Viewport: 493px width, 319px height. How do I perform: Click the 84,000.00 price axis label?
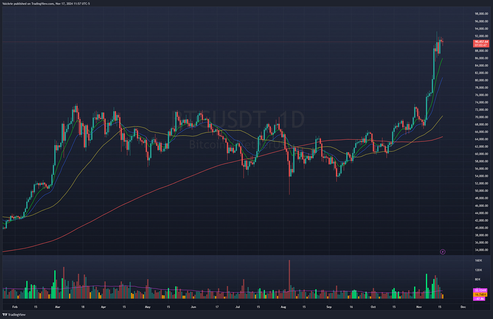pyautogui.click(x=481, y=66)
